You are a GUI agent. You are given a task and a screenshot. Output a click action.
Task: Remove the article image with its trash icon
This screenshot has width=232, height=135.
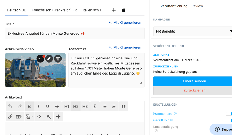[58, 58]
